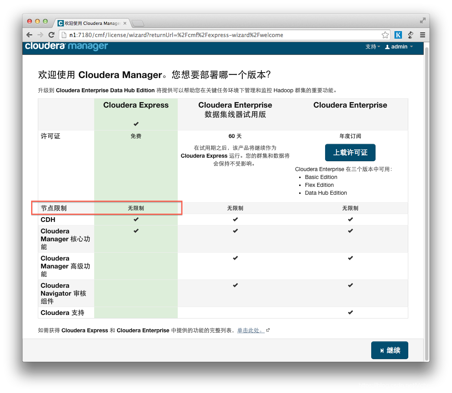The width and height of the screenshot is (452, 393).
Task: Click the 免费 license cell
Action: (x=136, y=136)
